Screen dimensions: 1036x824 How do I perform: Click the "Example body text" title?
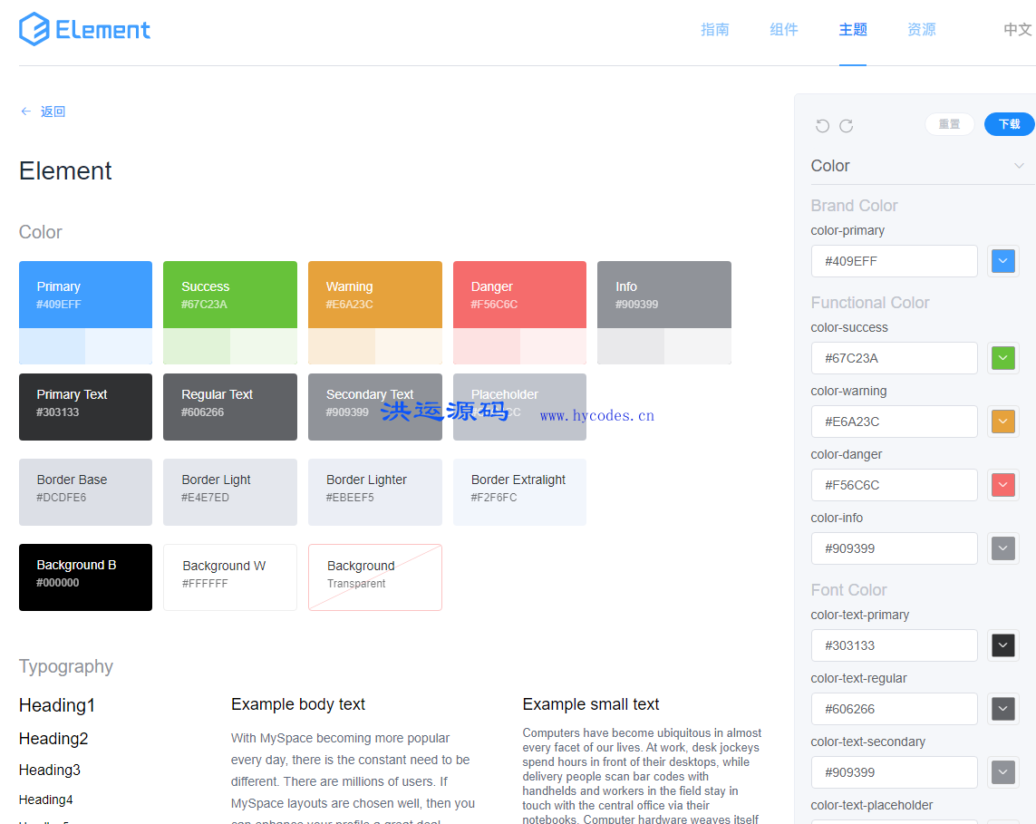point(298,704)
